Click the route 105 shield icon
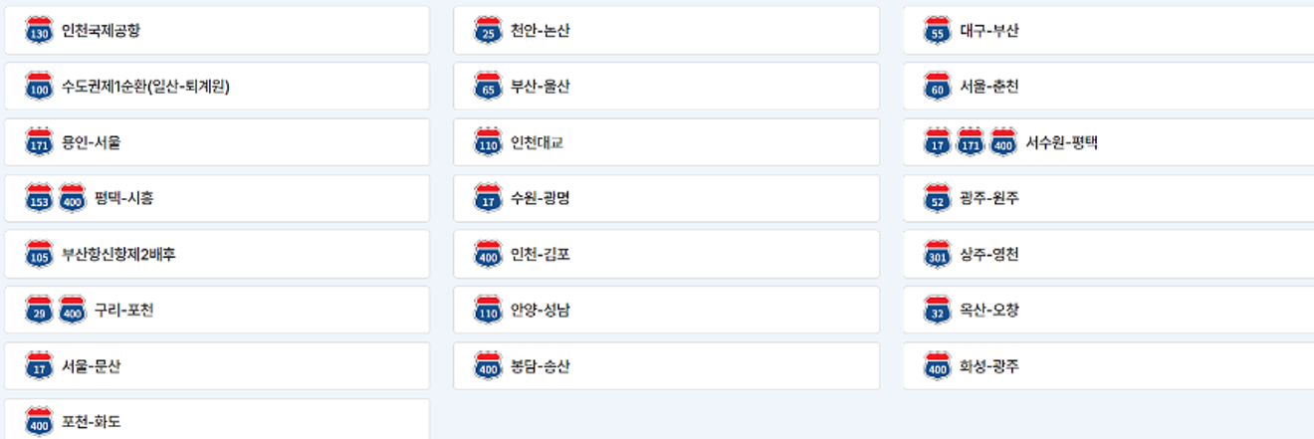The width and height of the screenshot is (1314, 439). point(39,254)
